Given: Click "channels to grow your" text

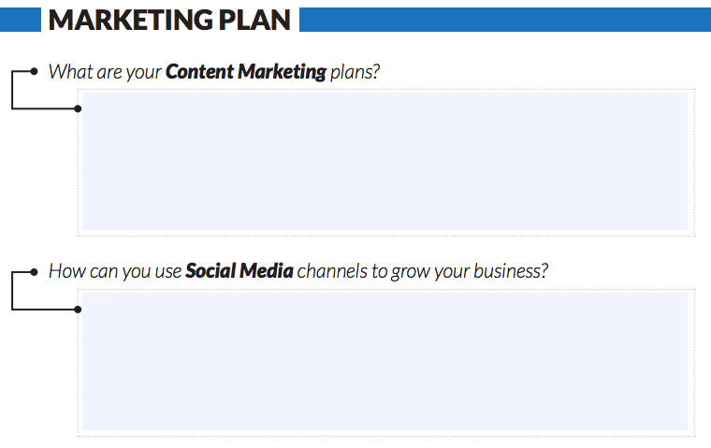Looking at the screenshot, I should click(384, 271).
